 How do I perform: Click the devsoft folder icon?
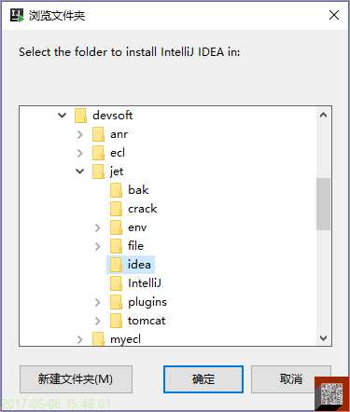coord(80,116)
